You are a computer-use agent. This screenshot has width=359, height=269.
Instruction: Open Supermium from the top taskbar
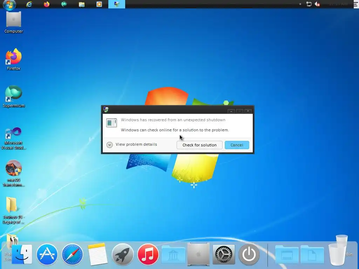coord(64,4)
